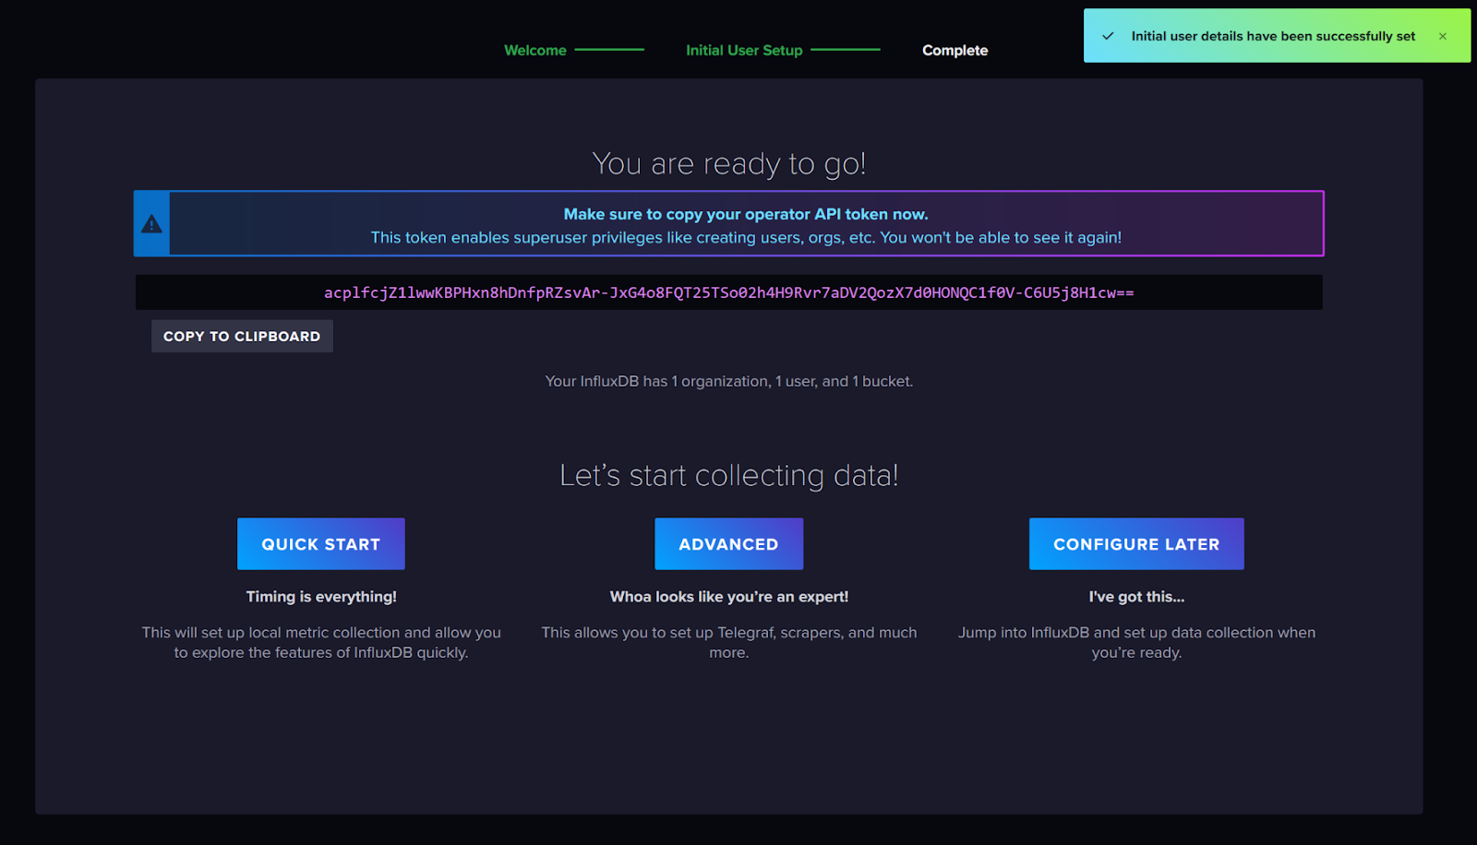Click the checkmark icon in the success notification

pyautogui.click(x=1108, y=36)
